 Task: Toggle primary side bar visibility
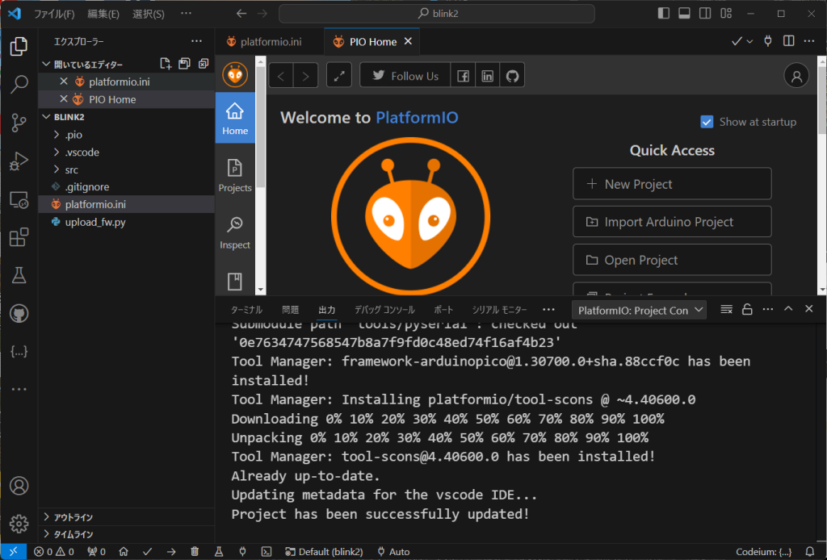coord(664,13)
